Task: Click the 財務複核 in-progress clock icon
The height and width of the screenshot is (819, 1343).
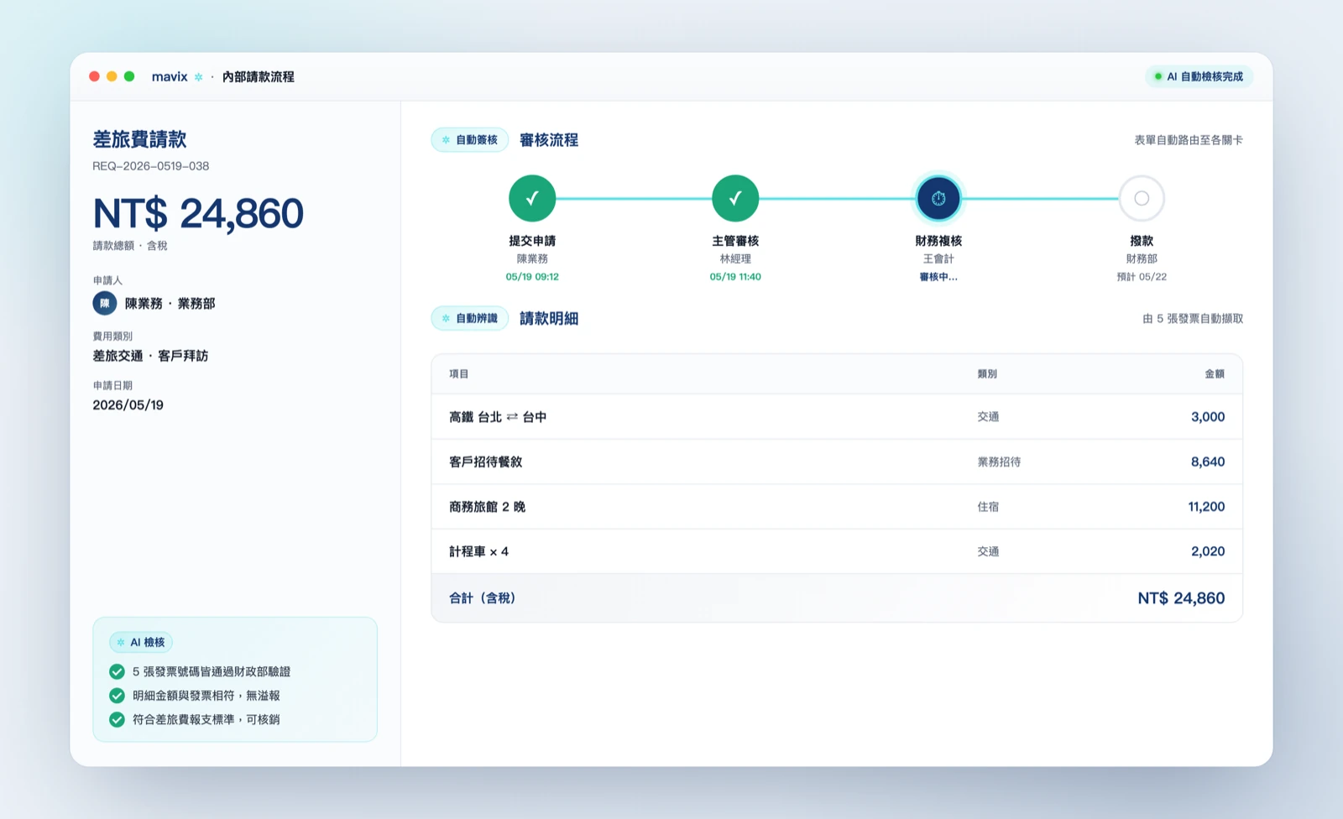Action: (938, 199)
